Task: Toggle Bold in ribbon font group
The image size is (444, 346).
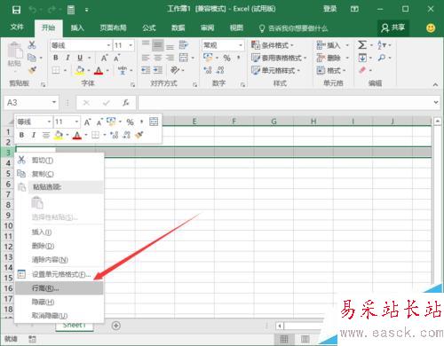Action: point(56,58)
